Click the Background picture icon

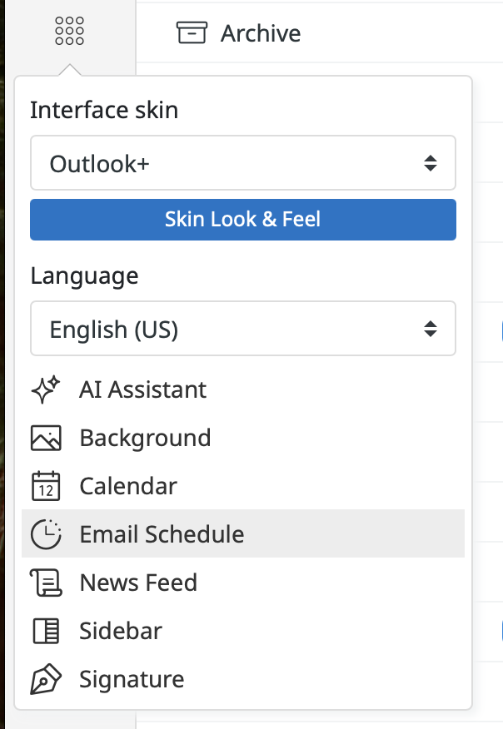pos(46,438)
